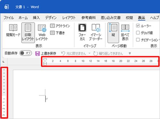
Task: Tick the ナビゲーション pane checkbox
Action: click(138, 40)
